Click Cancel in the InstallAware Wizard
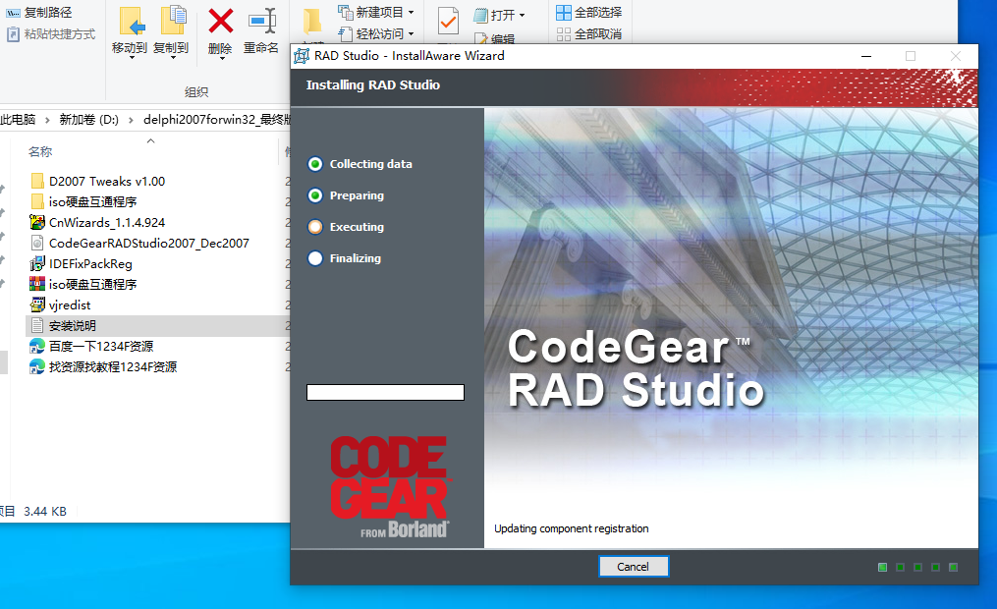 point(634,567)
